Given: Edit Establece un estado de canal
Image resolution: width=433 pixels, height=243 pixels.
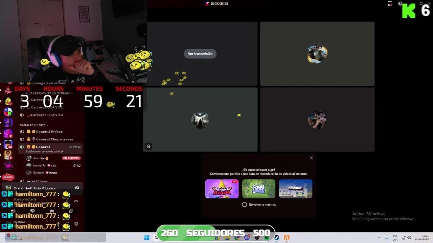Looking at the screenshot, I should click(x=44, y=152).
